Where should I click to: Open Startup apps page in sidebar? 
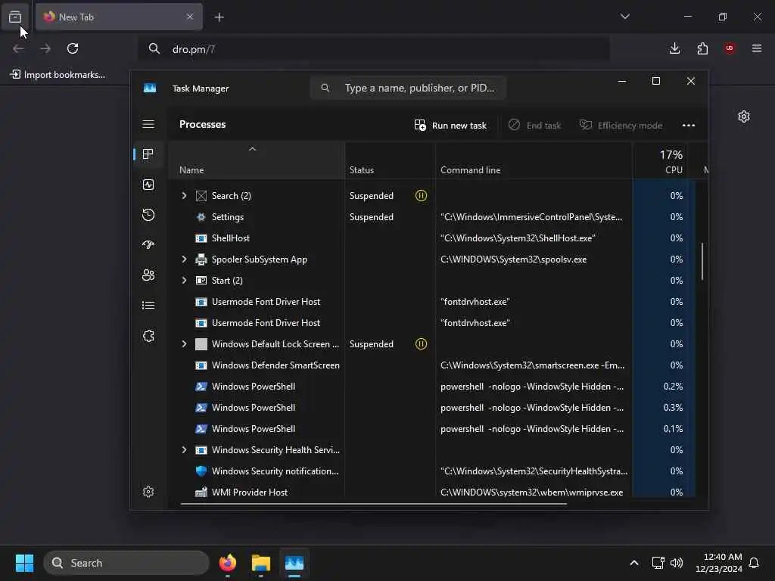(x=148, y=245)
